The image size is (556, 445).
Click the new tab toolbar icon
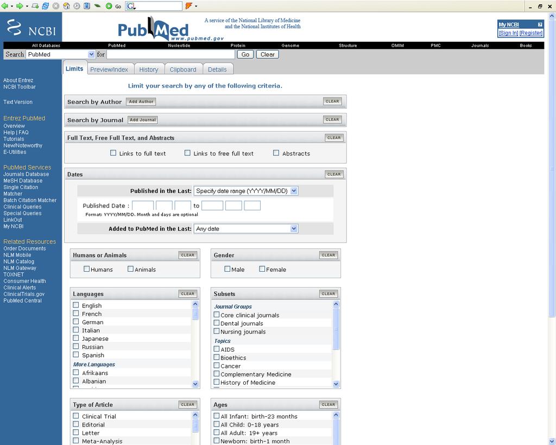35,6
